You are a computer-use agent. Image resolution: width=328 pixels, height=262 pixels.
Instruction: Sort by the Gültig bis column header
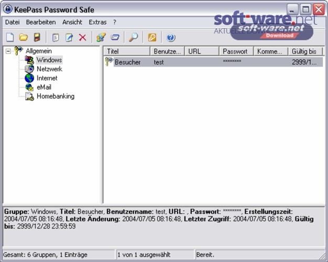click(x=305, y=51)
